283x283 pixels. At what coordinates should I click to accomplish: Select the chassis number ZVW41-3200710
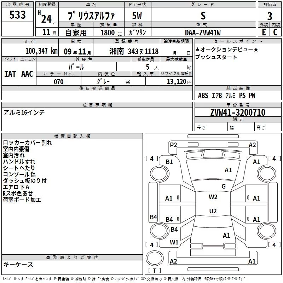238,112
